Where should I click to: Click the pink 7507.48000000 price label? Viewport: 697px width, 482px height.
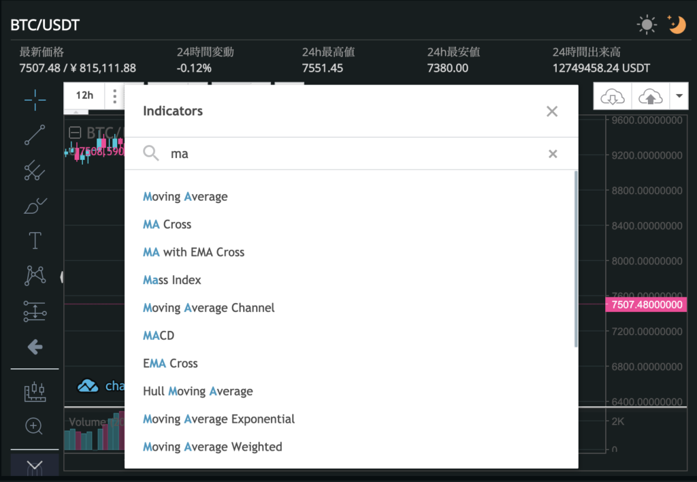[x=647, y=304]
